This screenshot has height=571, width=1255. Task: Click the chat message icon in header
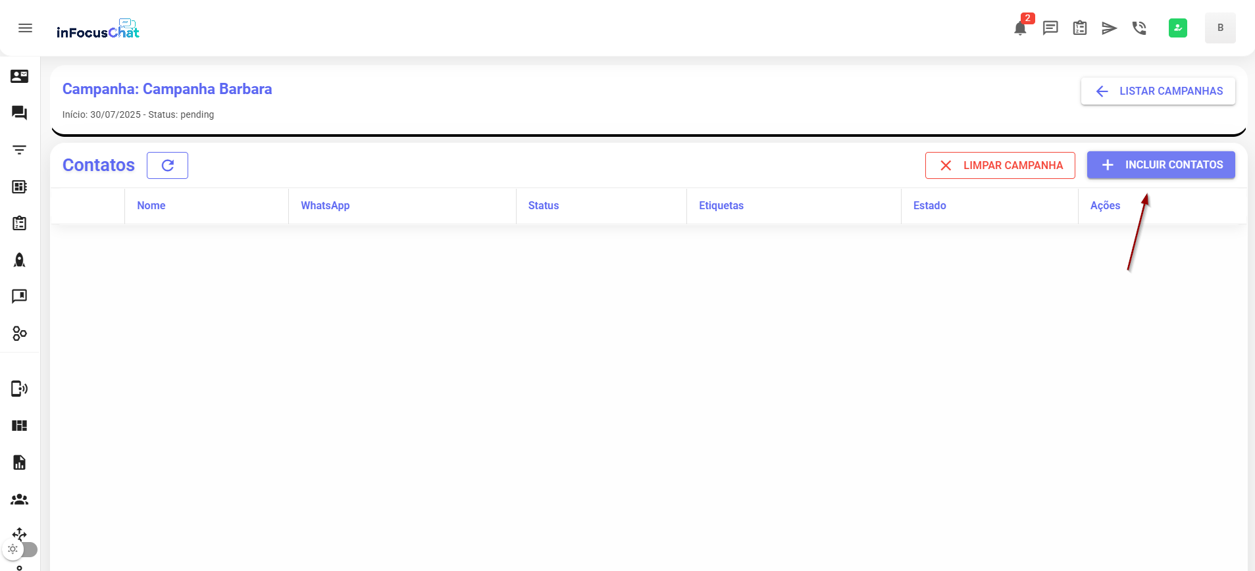pyautogui.click(x=1050, y=28)
